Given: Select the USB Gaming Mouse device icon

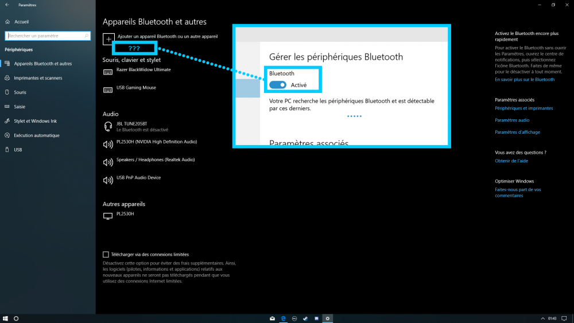Looking at the screenshot, I should point(108,90).
